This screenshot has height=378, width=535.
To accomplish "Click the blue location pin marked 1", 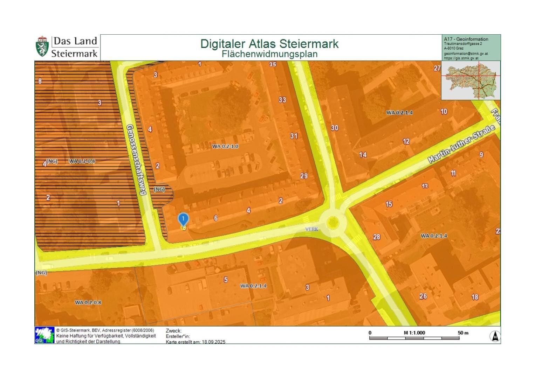I will point(183,219).
